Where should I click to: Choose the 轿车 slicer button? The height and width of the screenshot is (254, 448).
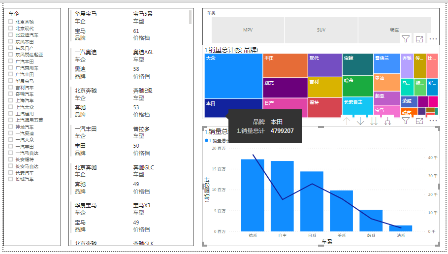(x=394, y=30)
